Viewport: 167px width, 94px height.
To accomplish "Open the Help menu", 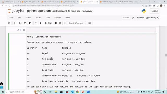I will (68, 17).
